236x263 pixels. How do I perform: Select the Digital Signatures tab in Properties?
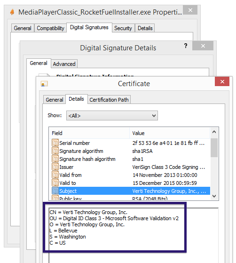pos(89,27)
